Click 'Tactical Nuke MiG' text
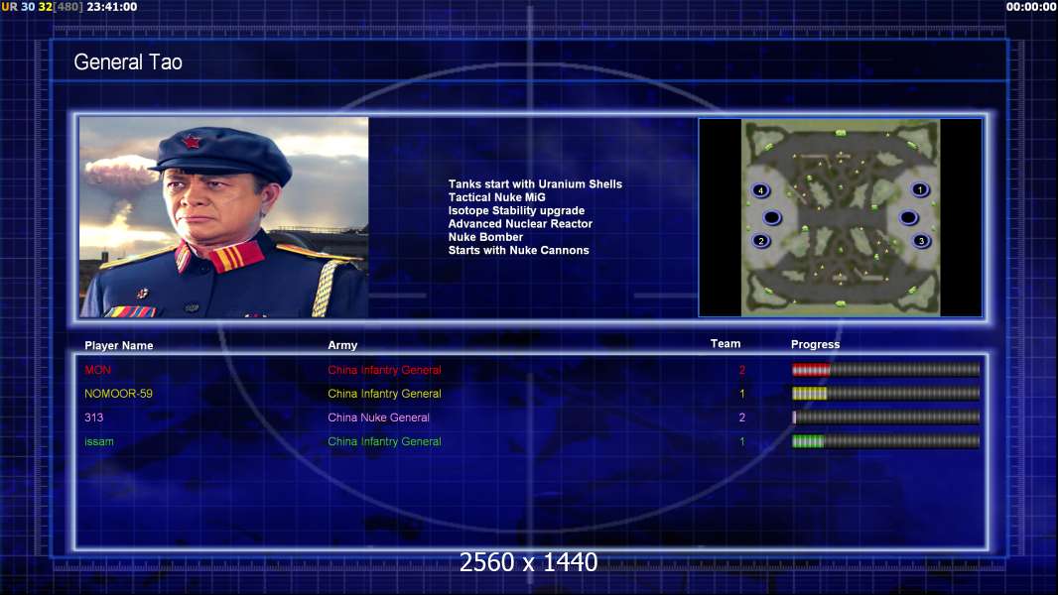Screen dimensions: 1058x595 tap(496, 197)
